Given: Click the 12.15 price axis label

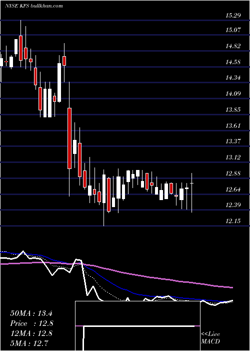Looking at the screenshot, I should 233,221.
